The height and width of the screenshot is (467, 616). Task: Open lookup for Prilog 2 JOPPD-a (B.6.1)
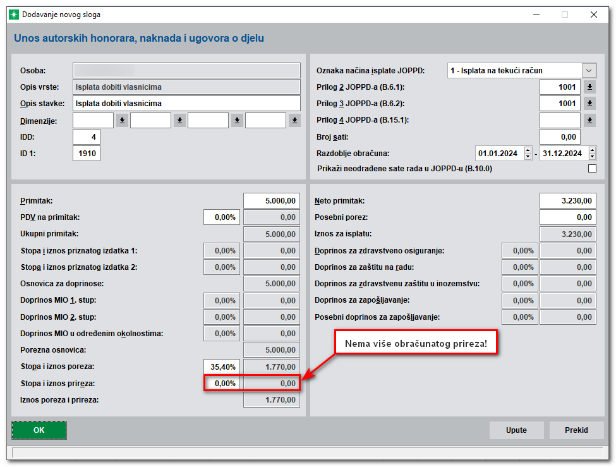click(589, 87)
